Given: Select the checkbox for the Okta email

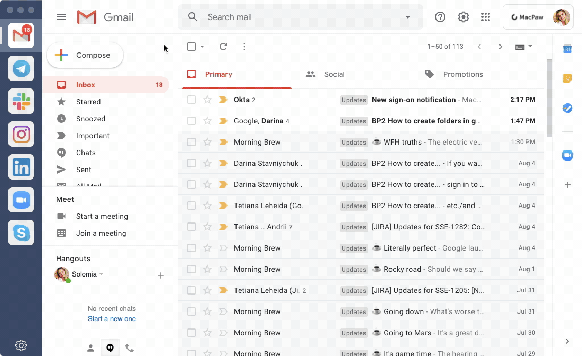Looking at the screenshot, I should tap(191, 100).
